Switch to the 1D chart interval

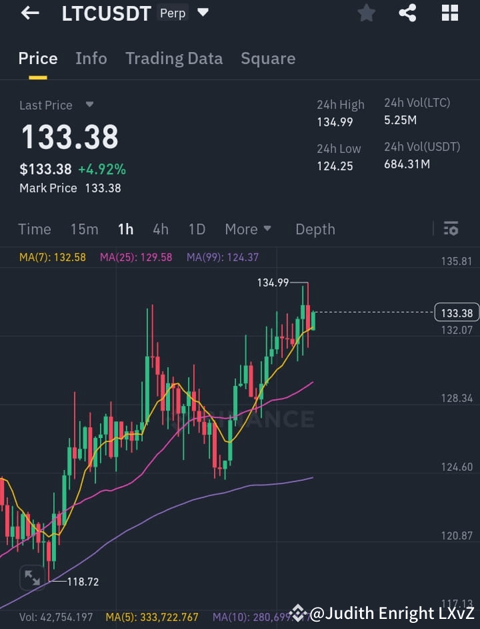click(x=197, y=228)
